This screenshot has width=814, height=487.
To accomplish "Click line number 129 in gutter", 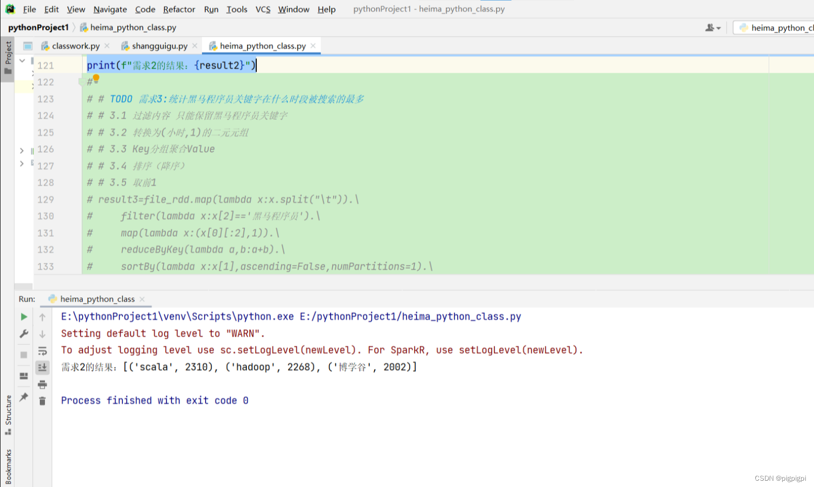I will [46, 200].
